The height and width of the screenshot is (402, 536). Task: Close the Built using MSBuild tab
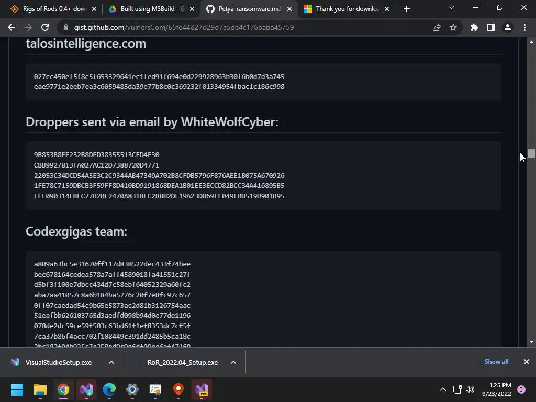click(x=192, y=9)
